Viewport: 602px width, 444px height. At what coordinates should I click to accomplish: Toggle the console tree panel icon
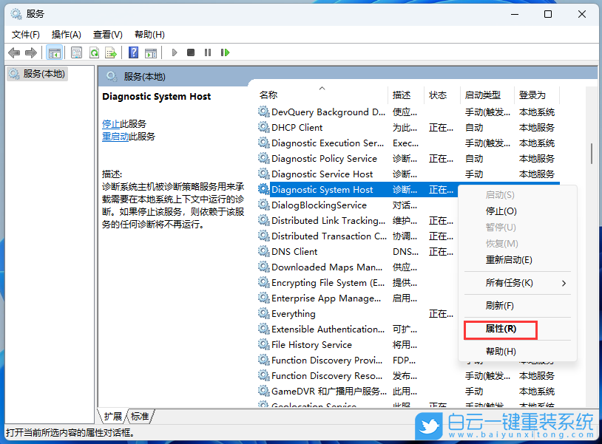54,52
